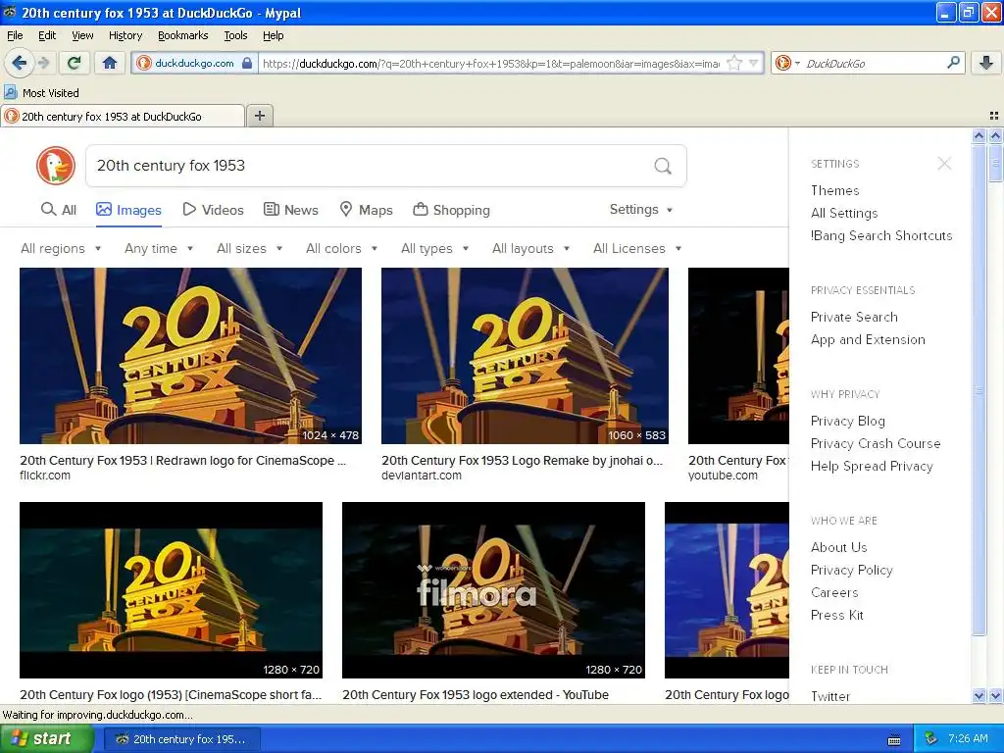Open the Privacy Policy link
Screen dimensions: 1004x753
coord(852,570)
